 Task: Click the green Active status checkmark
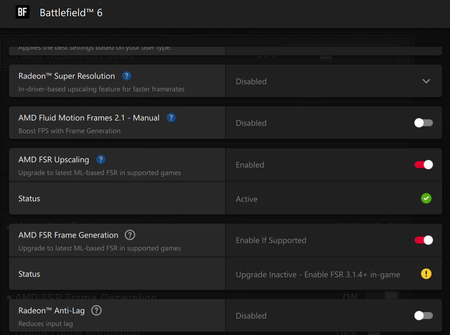[426, 199]
